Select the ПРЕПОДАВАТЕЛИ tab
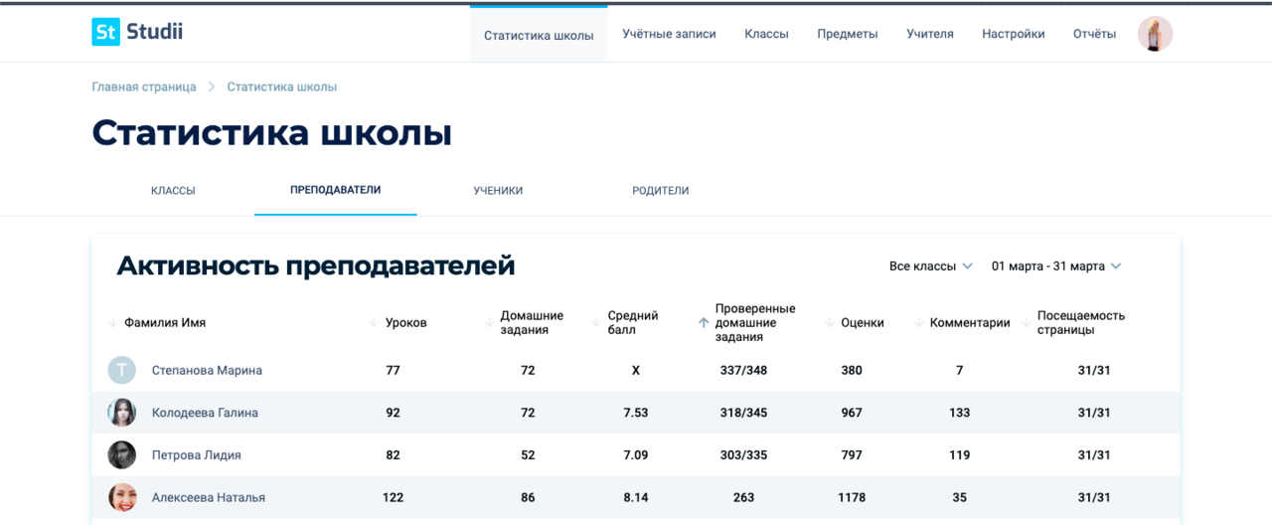 coord(336,190)
